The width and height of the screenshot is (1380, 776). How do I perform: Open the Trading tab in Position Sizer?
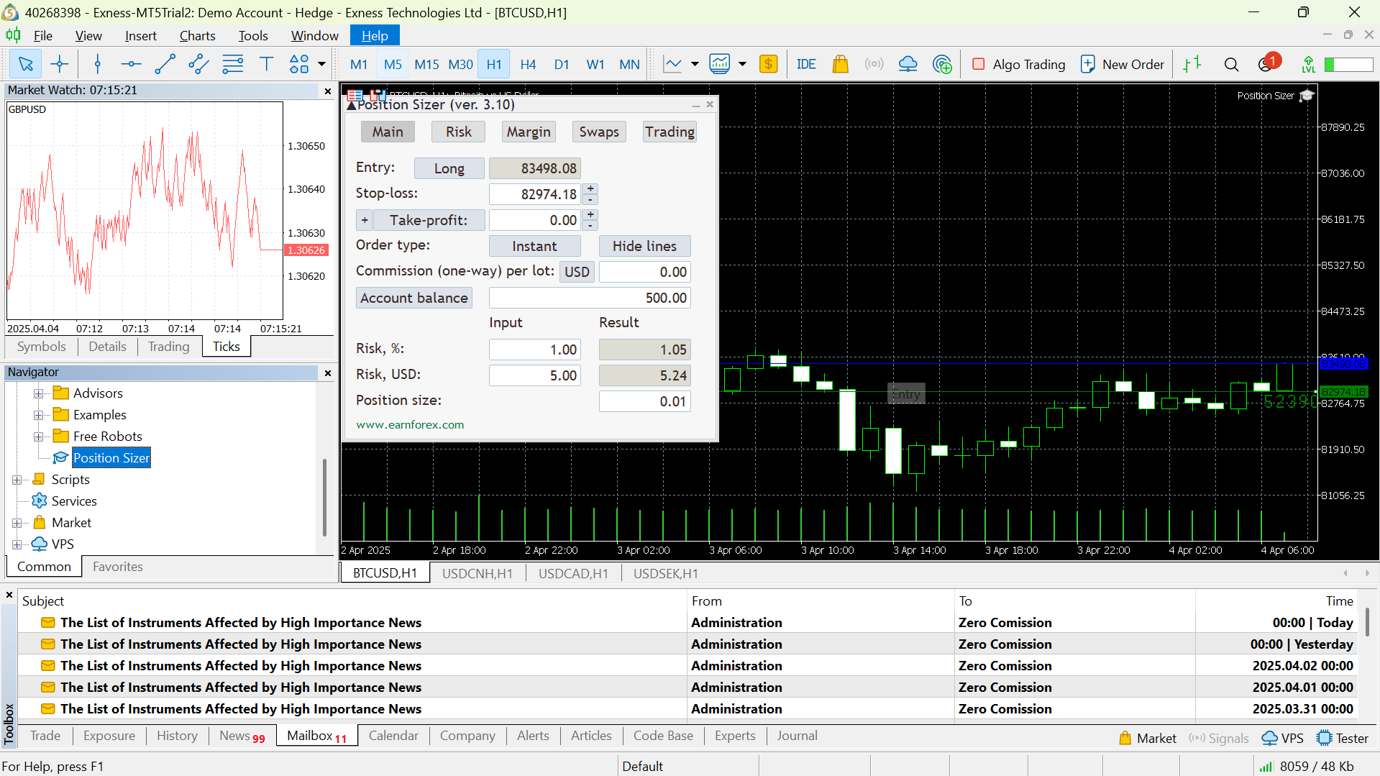coord(670,132)
